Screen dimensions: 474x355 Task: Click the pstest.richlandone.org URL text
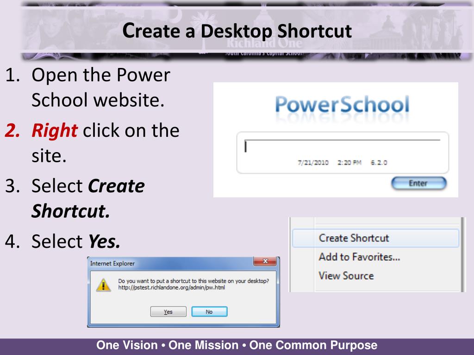[x=171, y=288]
